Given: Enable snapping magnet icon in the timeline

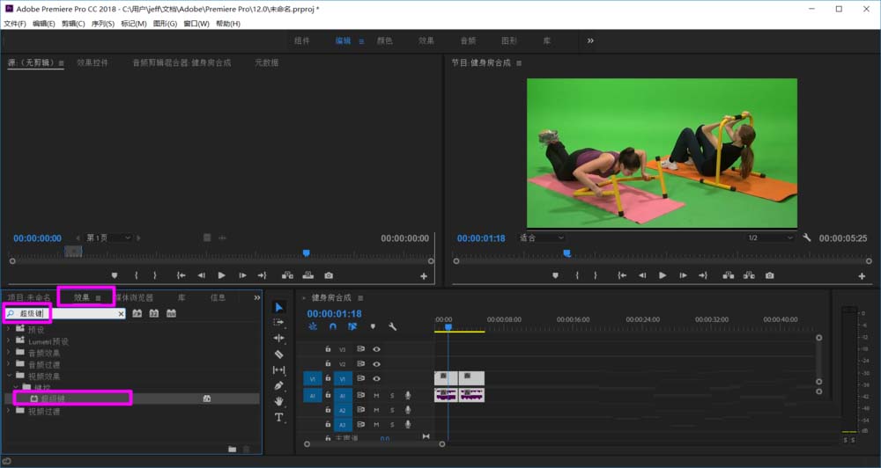Looking at the screenshot, I should (x=333, y=326).
